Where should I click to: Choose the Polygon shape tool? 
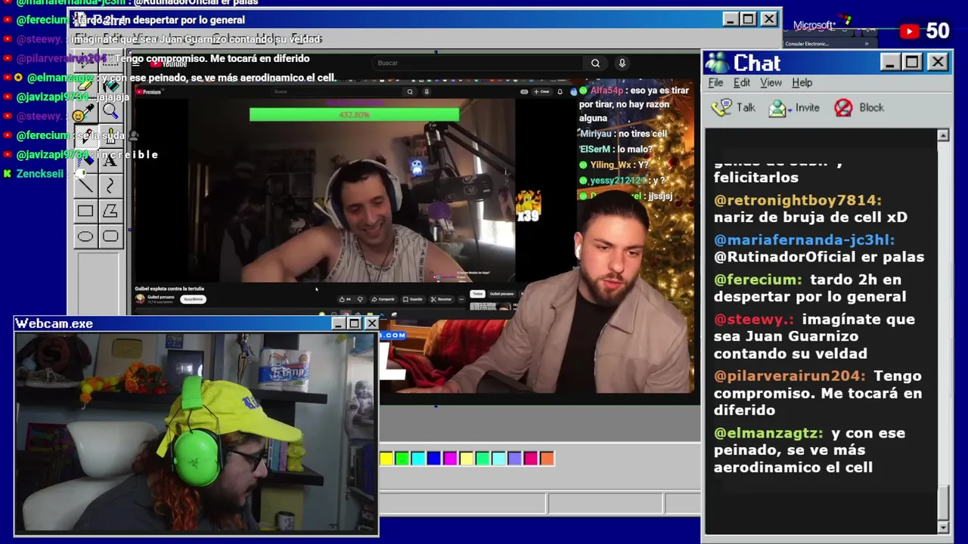[110, 212]
